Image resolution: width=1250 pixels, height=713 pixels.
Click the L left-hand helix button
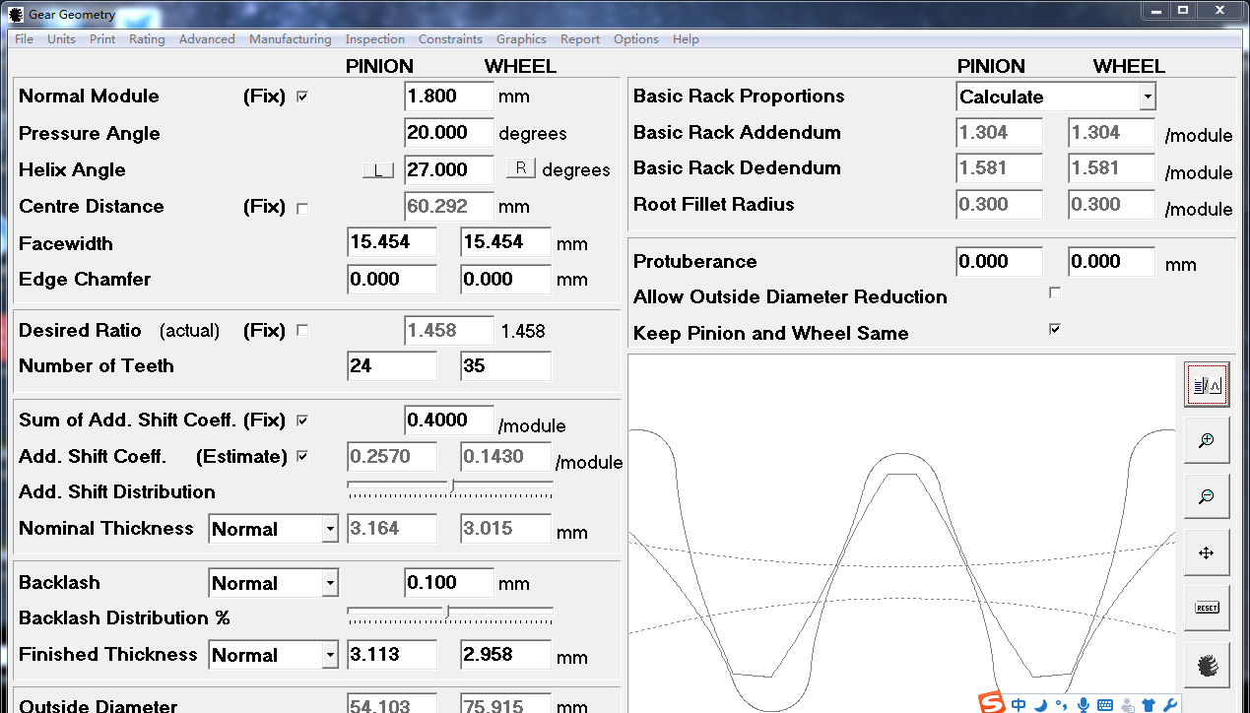[378, 169]
